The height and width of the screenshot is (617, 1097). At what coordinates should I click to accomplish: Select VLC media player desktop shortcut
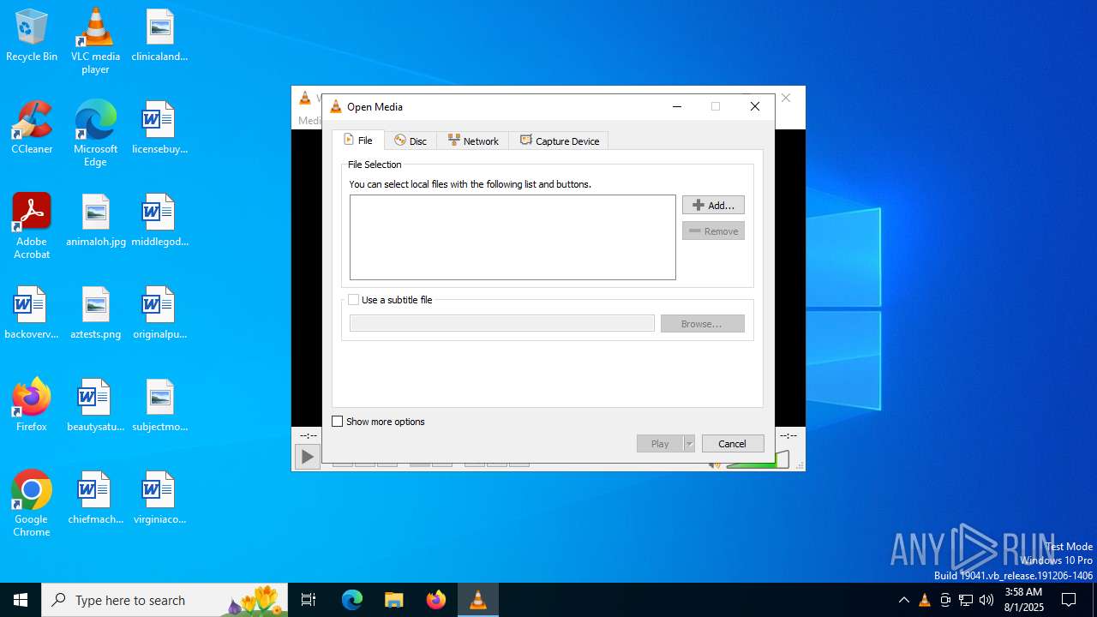coord(95,41)
